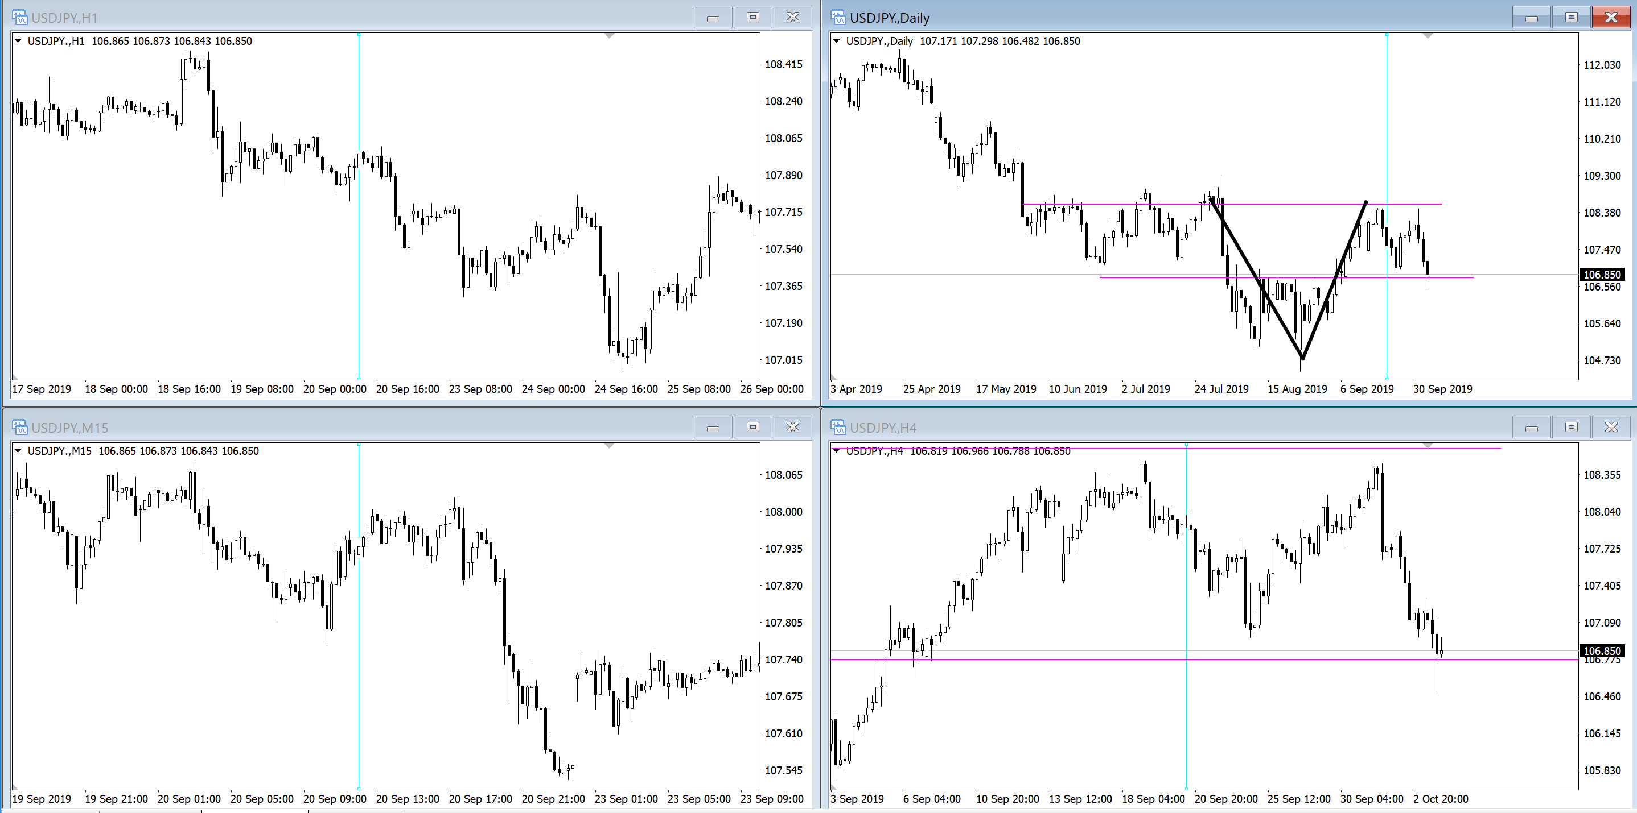The image size is (1637, 813).
Task: Click the gray chart shift marker on H1 chart
Action: [x=609, y=36]
